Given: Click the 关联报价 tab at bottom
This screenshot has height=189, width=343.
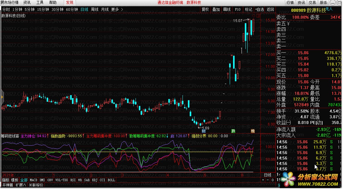Looking at the screenshot, I should tap(36, 185).
